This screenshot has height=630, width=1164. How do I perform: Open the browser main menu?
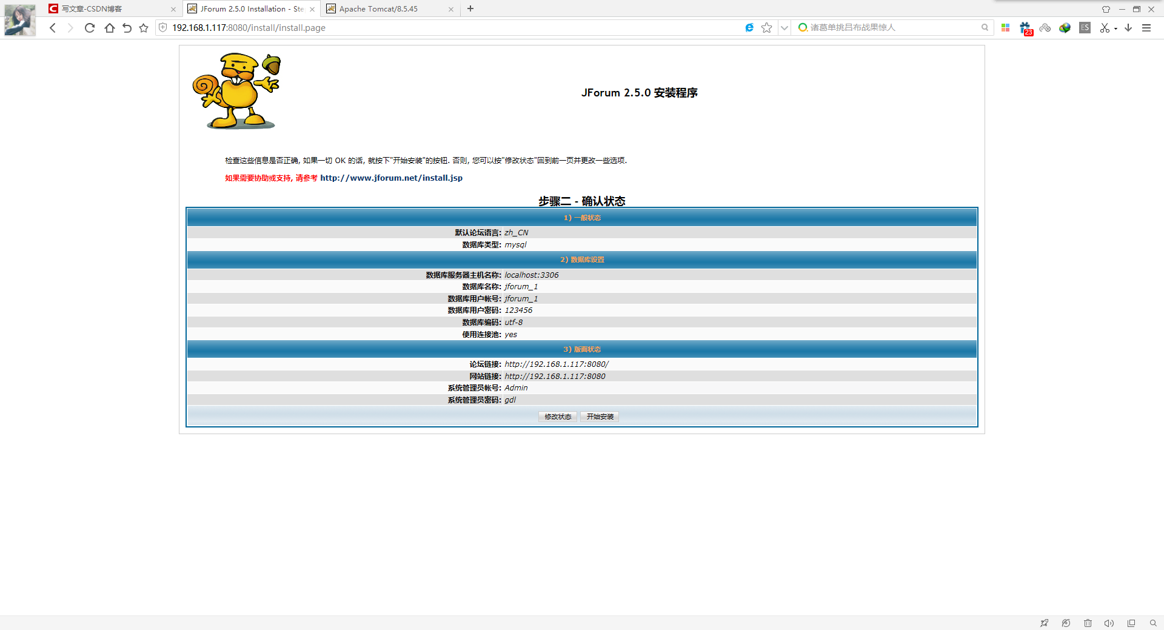(1146, 27)
